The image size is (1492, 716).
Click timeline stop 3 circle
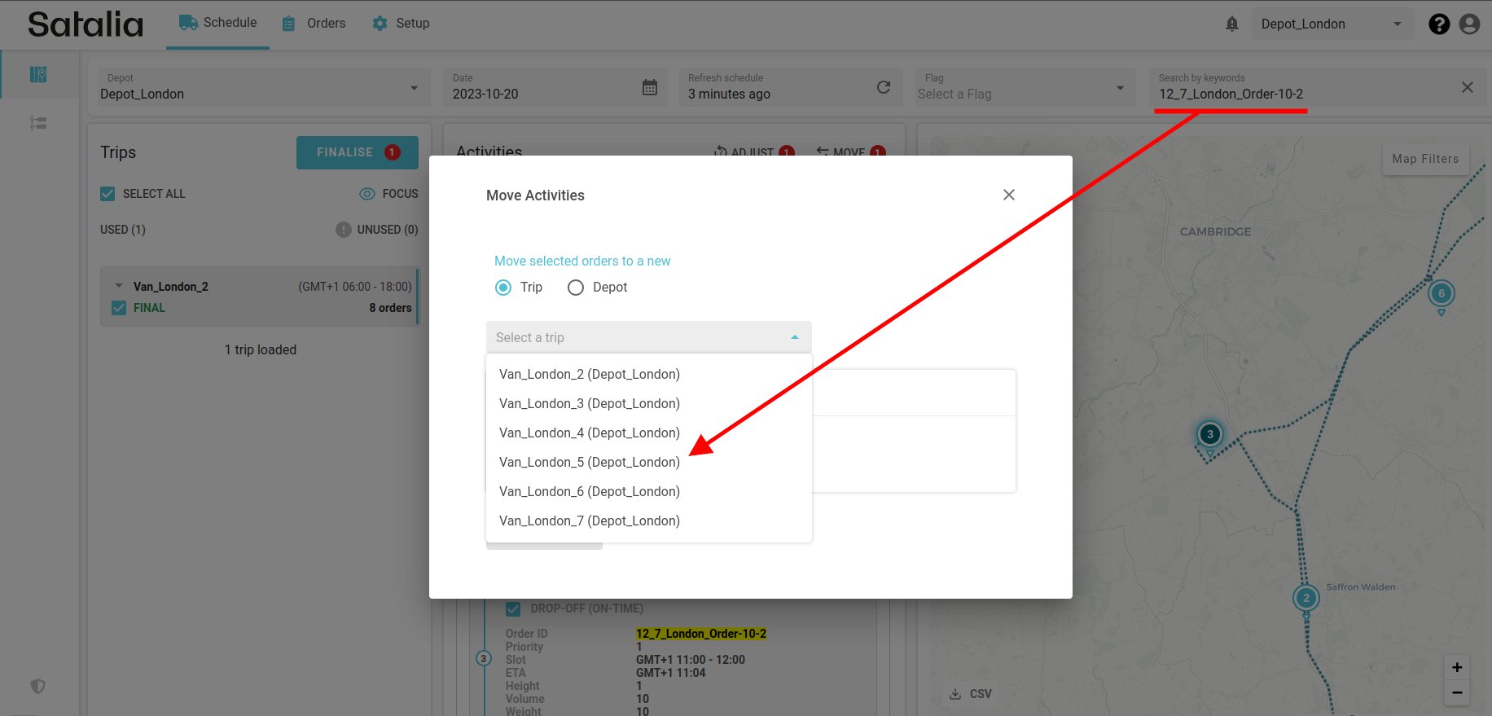484,658
